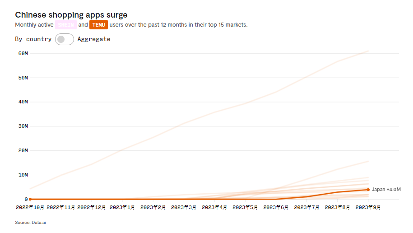Select the "Aggregate" label
The height and width of the screenshot is (233, 413).
94,39
